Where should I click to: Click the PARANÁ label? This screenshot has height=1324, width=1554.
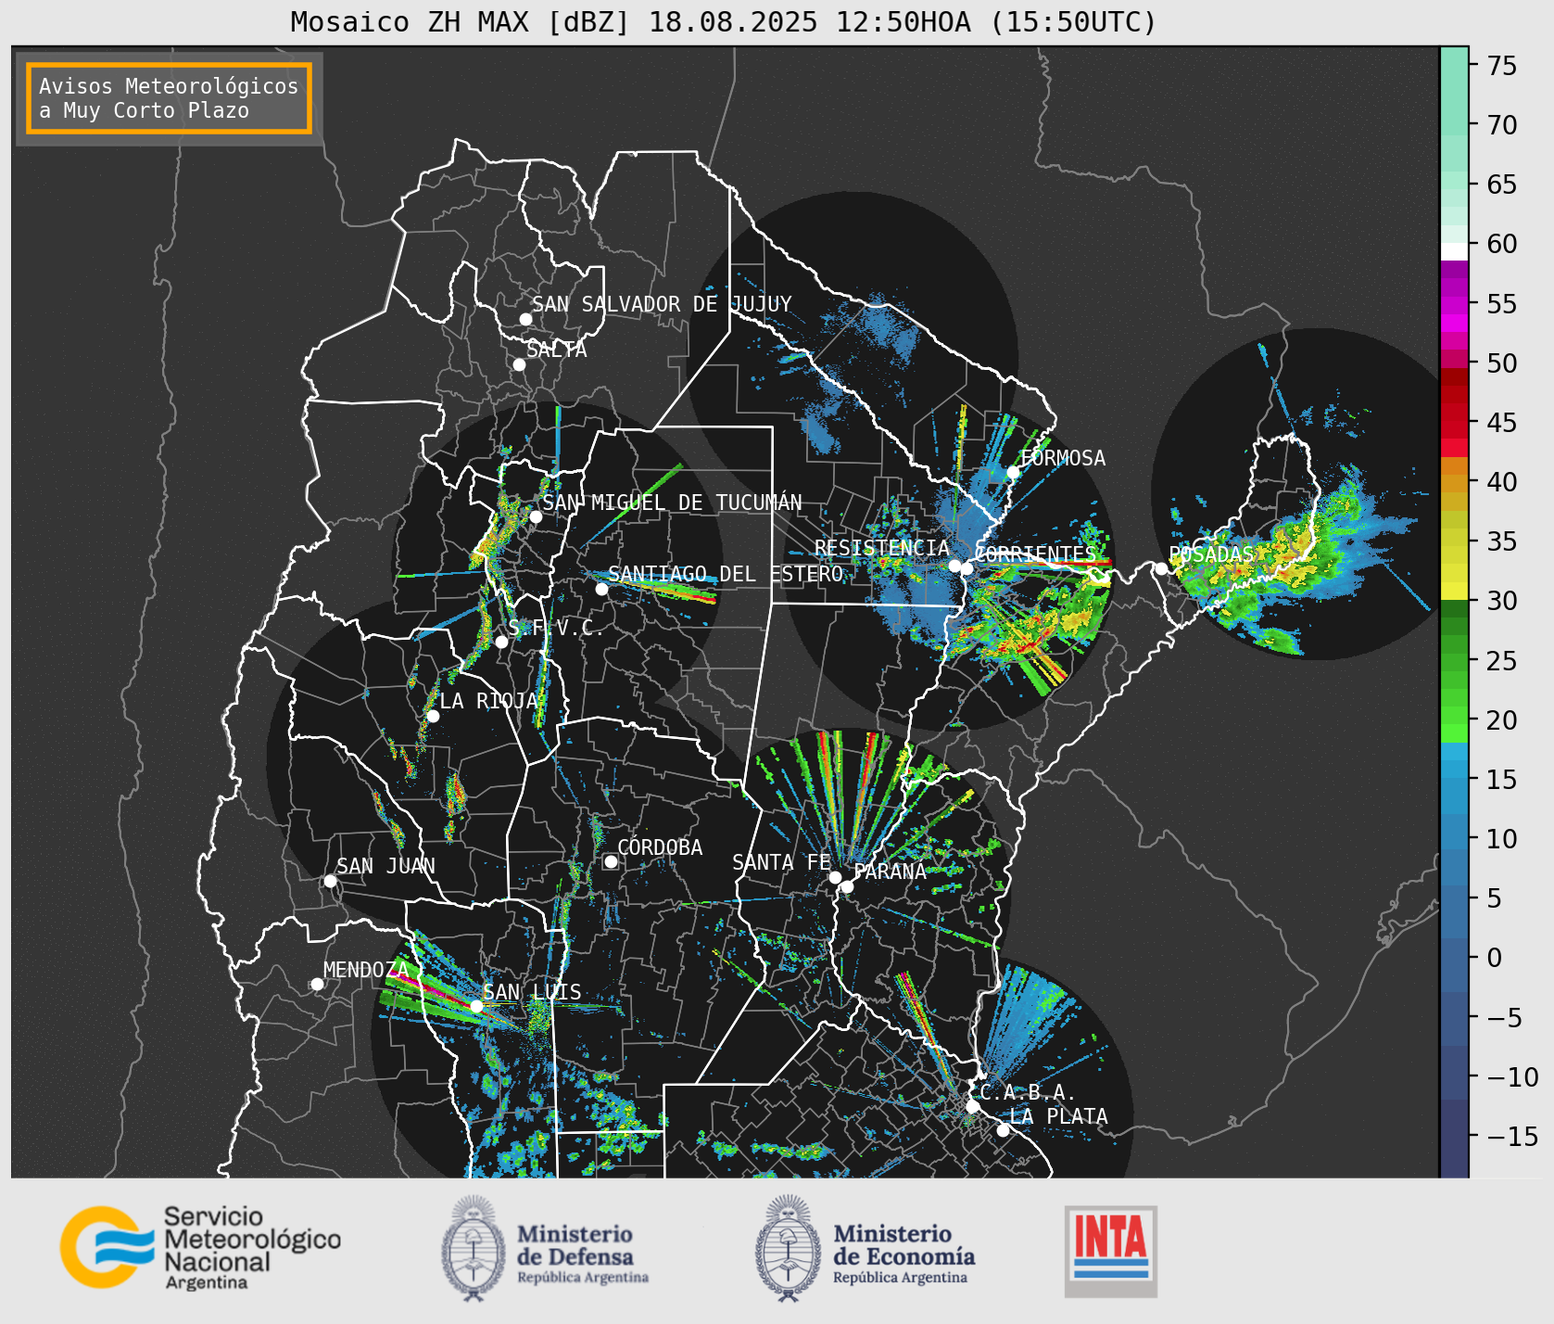891,872
